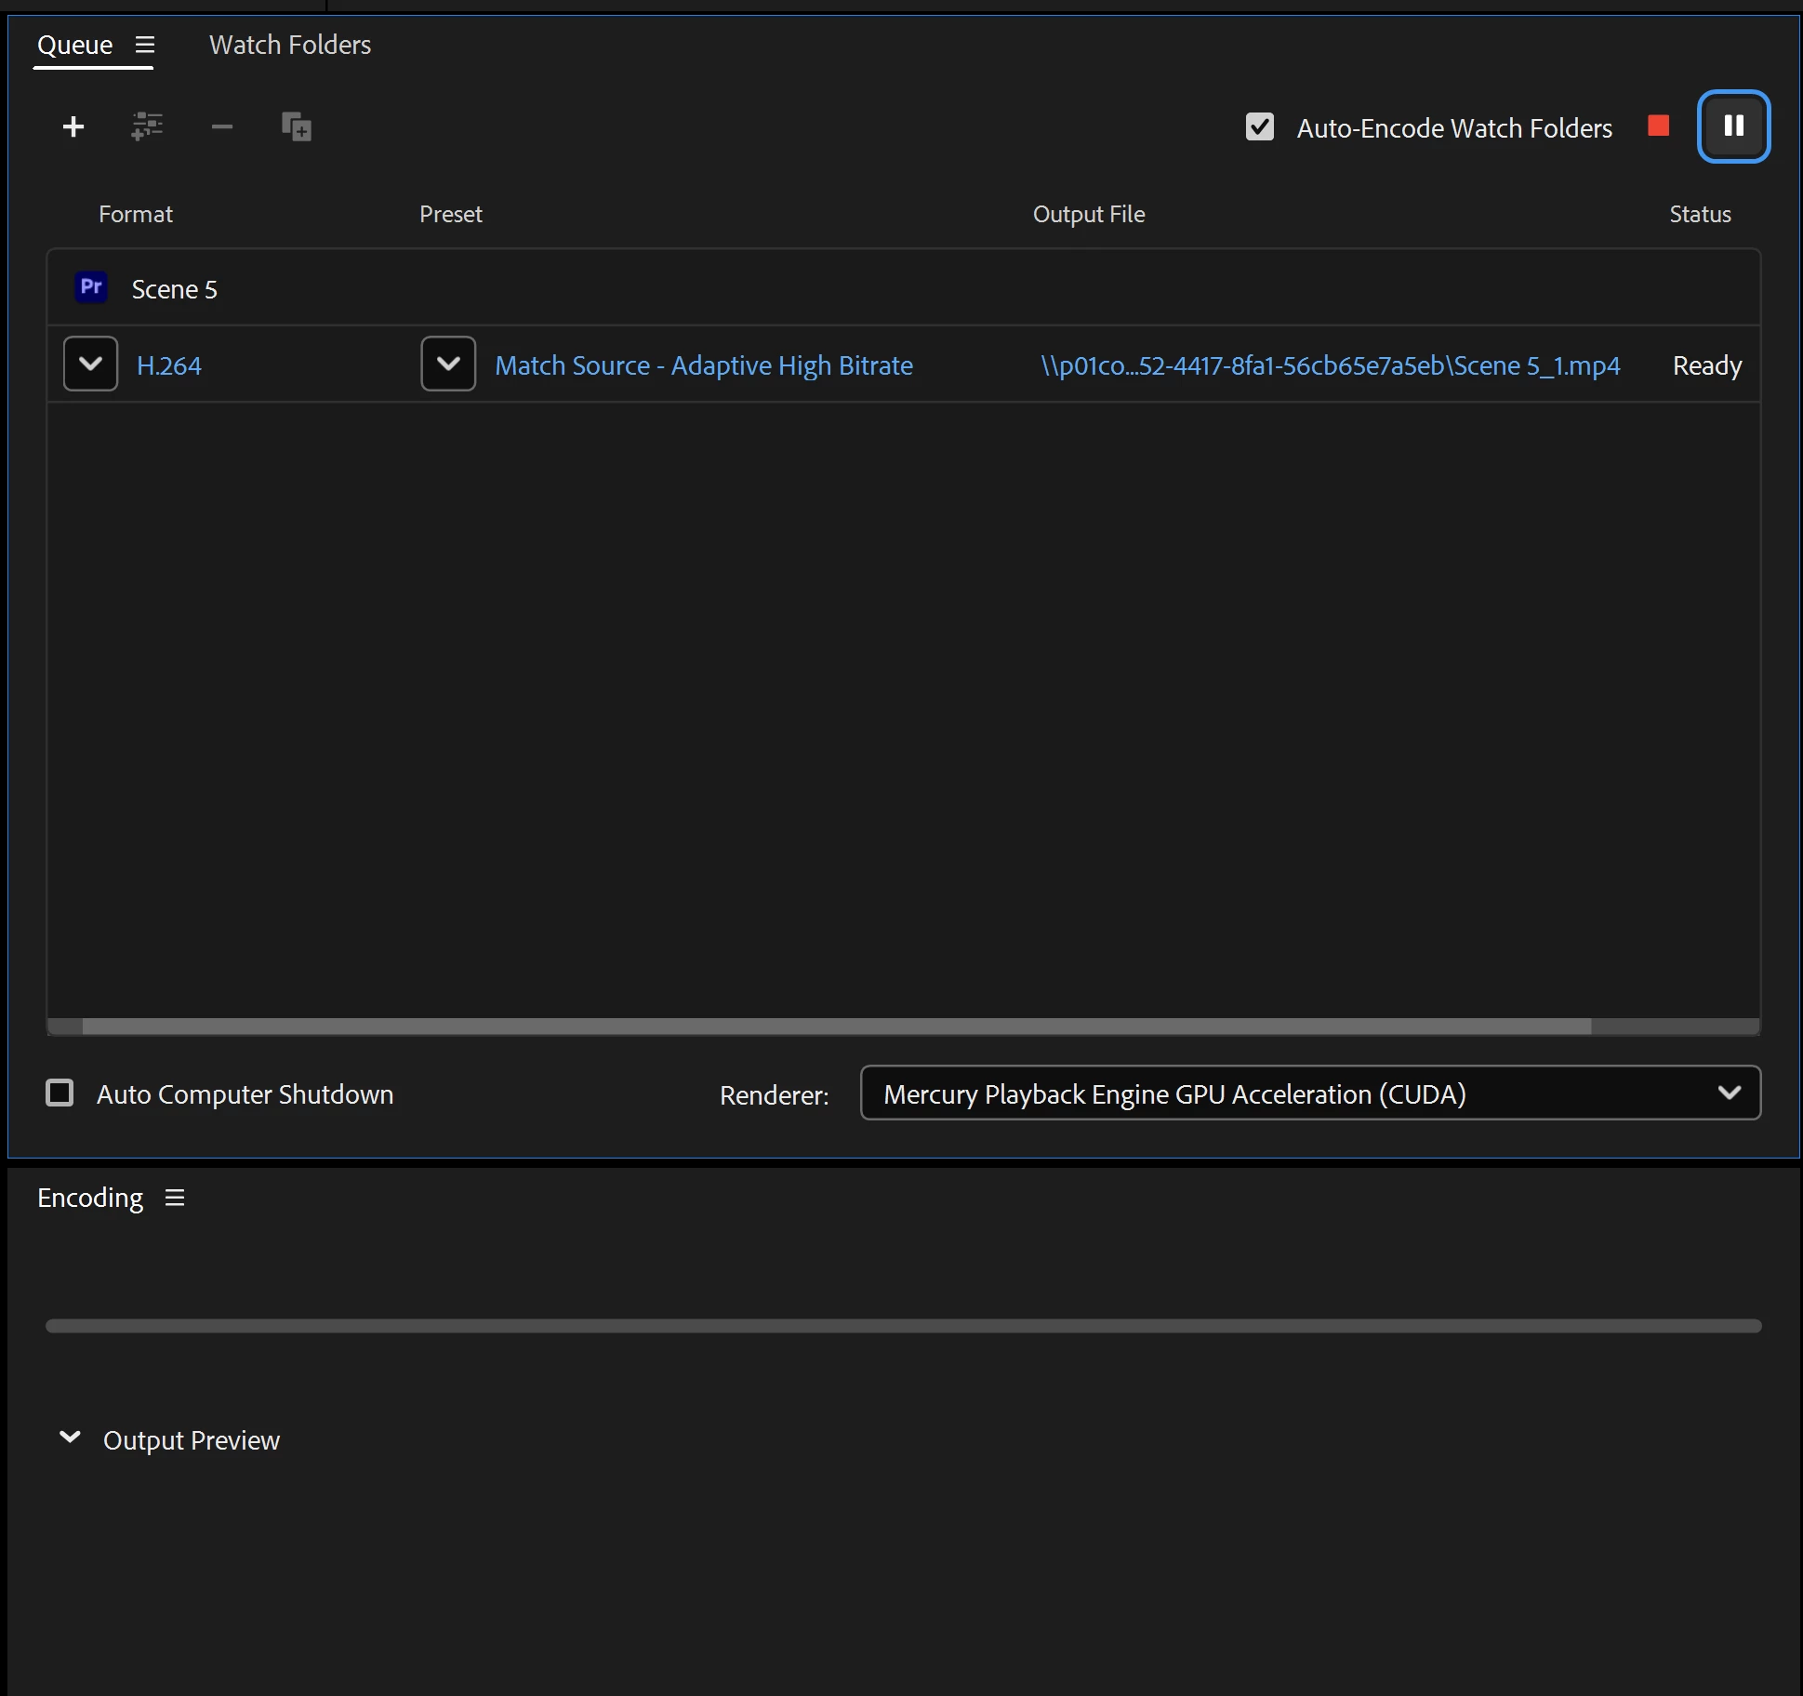Click the Scene 5_1.mp4 output file path
1803x1696 pixels.
(x=1330, y=365)
